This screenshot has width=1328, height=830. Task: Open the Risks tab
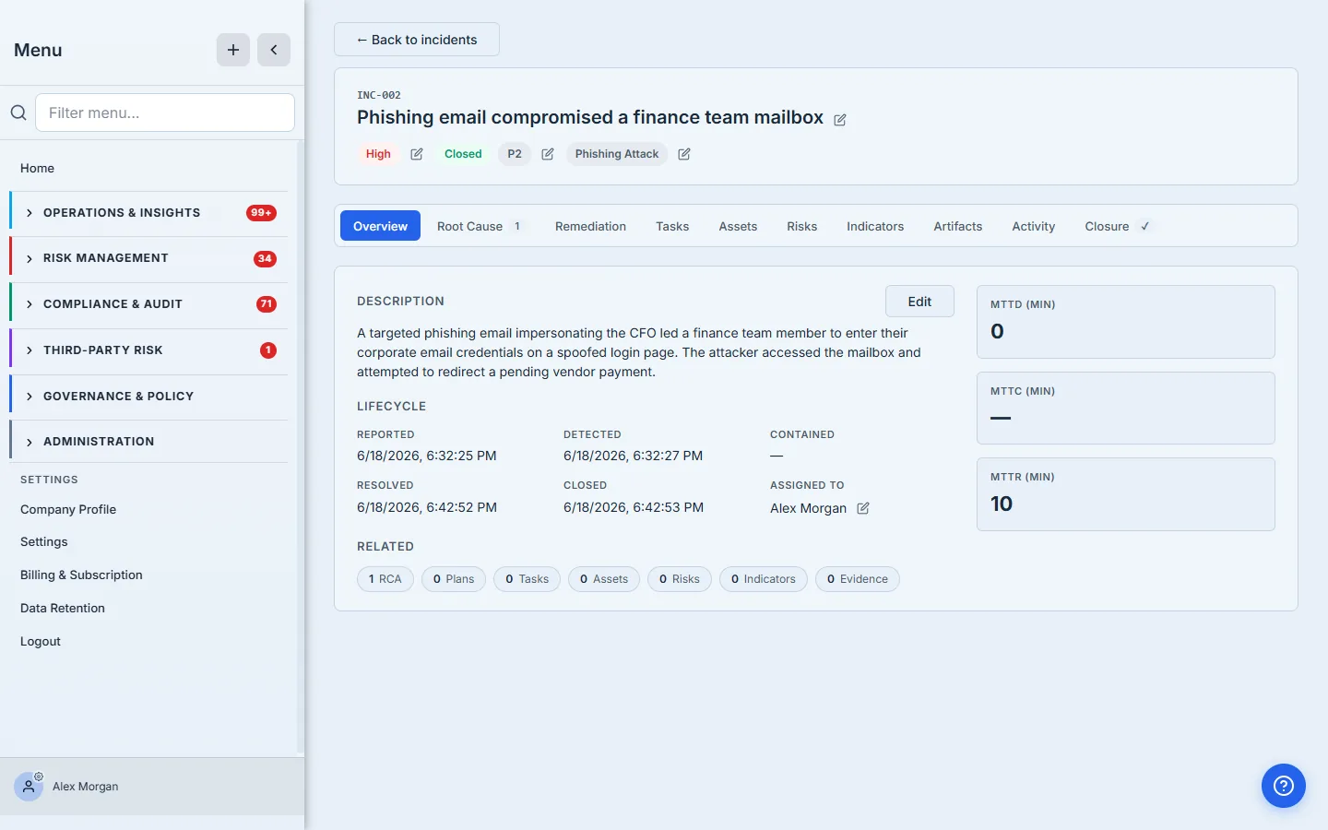(801, 226)
